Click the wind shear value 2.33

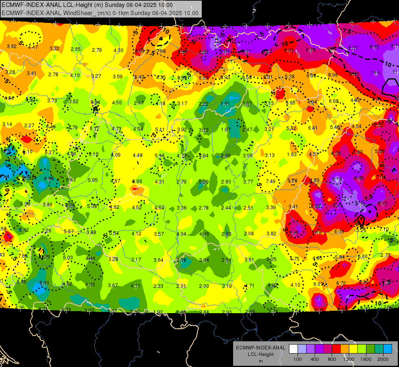(158, 286)
